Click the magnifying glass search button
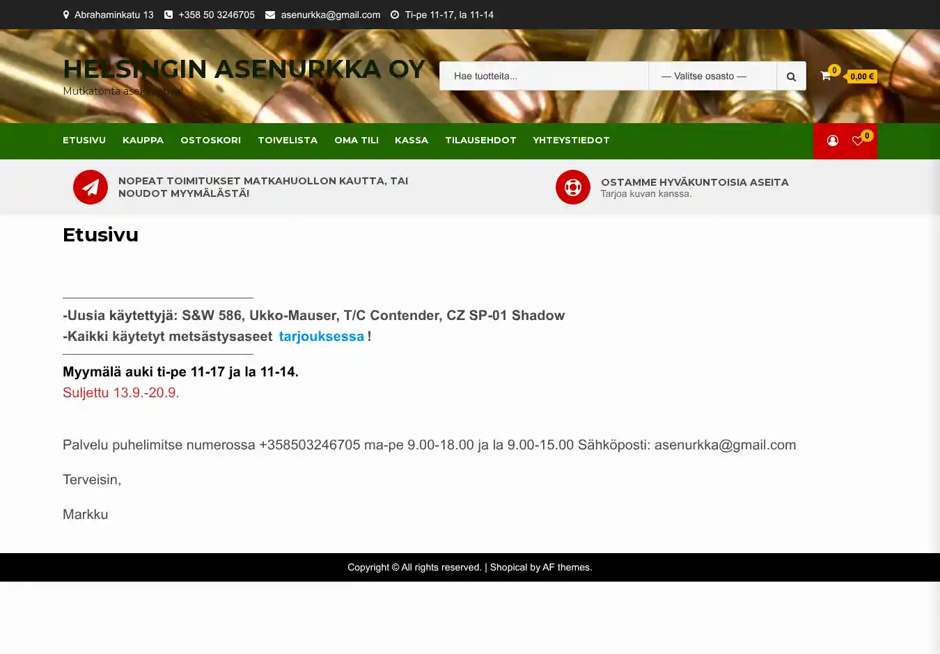 click(x=791, y=77)
